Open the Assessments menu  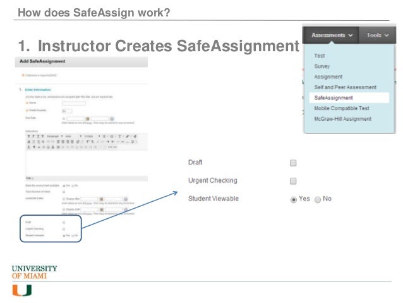pyautogui.click(x=332, y=35)
